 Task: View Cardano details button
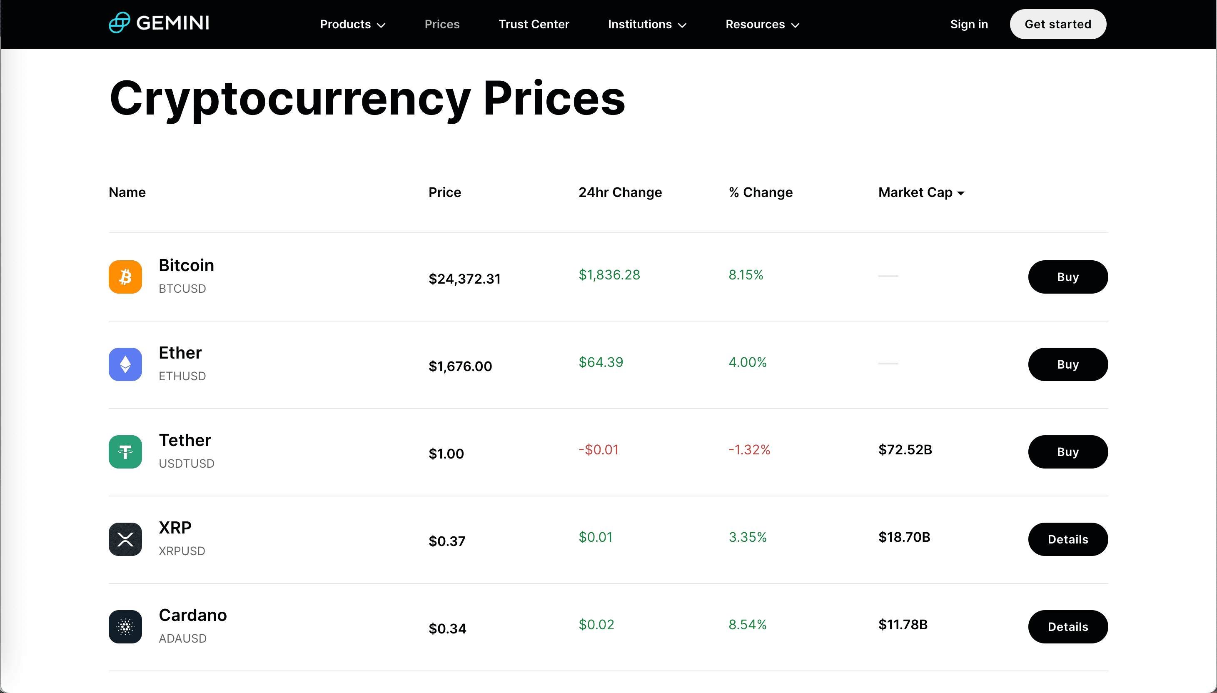[1067, 627]
